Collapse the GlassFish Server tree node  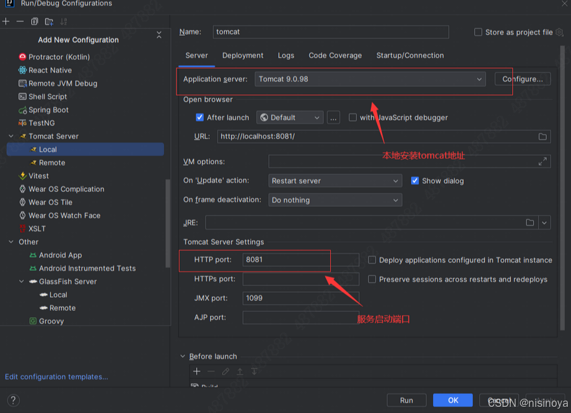click(x=22, y=282)
